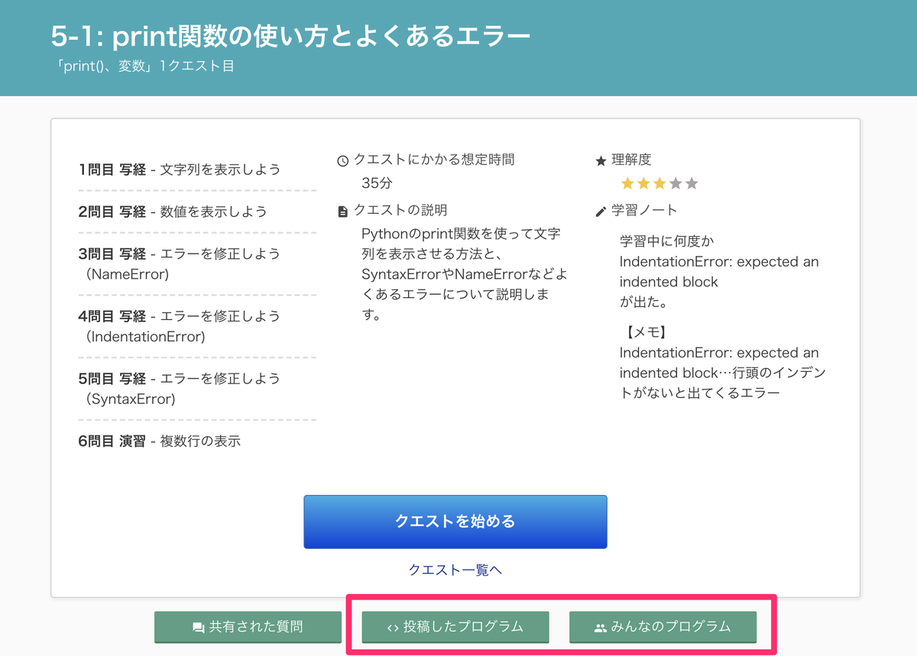The height and width of the screenshot is (656, 917).
Task: Select 3問目 エラーを修正しよう (NameError)
Action: tap(180, 263)
